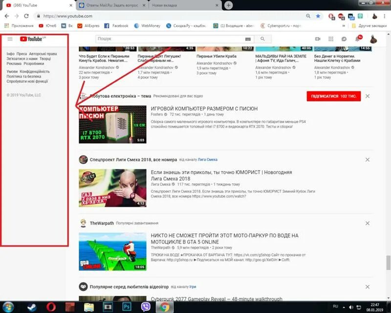Open the TheWarpath section channel title
Viewport: 391px width, 313px height.
click(x=102, y=223)
